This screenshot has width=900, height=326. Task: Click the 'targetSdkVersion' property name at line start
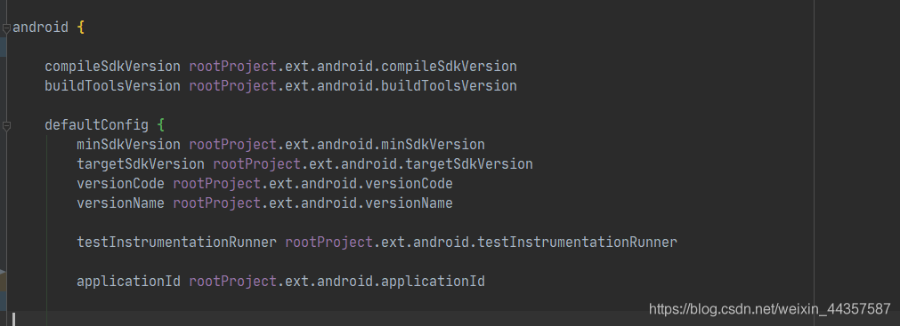pos(141,164)
